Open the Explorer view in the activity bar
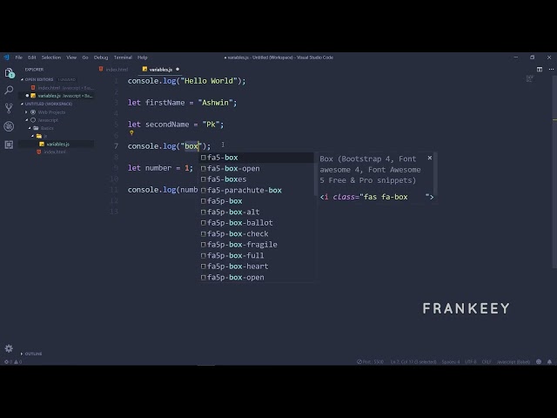 [10, 73]
